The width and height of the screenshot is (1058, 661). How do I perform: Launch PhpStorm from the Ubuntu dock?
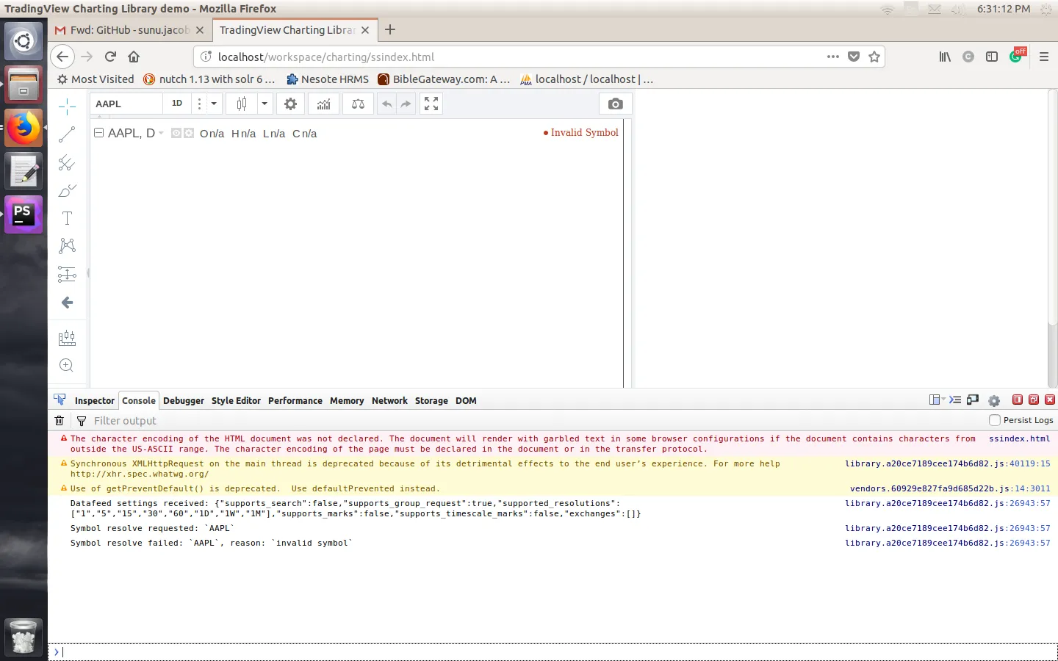click(x=24, y=214)
